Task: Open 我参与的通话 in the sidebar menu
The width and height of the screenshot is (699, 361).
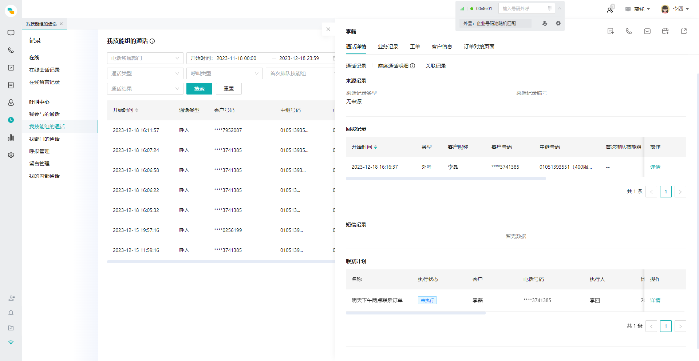Action: point(44,114)
